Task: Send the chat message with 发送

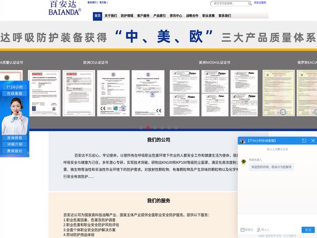Action: (x=308, y=230)
